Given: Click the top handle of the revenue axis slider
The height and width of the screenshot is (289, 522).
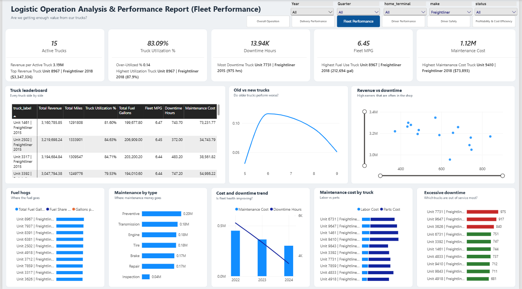Looking at the screenshot, I should pos(364,112).
